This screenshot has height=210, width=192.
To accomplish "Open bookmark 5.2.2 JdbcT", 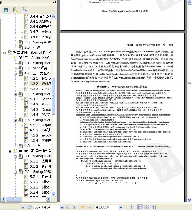I will coord(40,182).
